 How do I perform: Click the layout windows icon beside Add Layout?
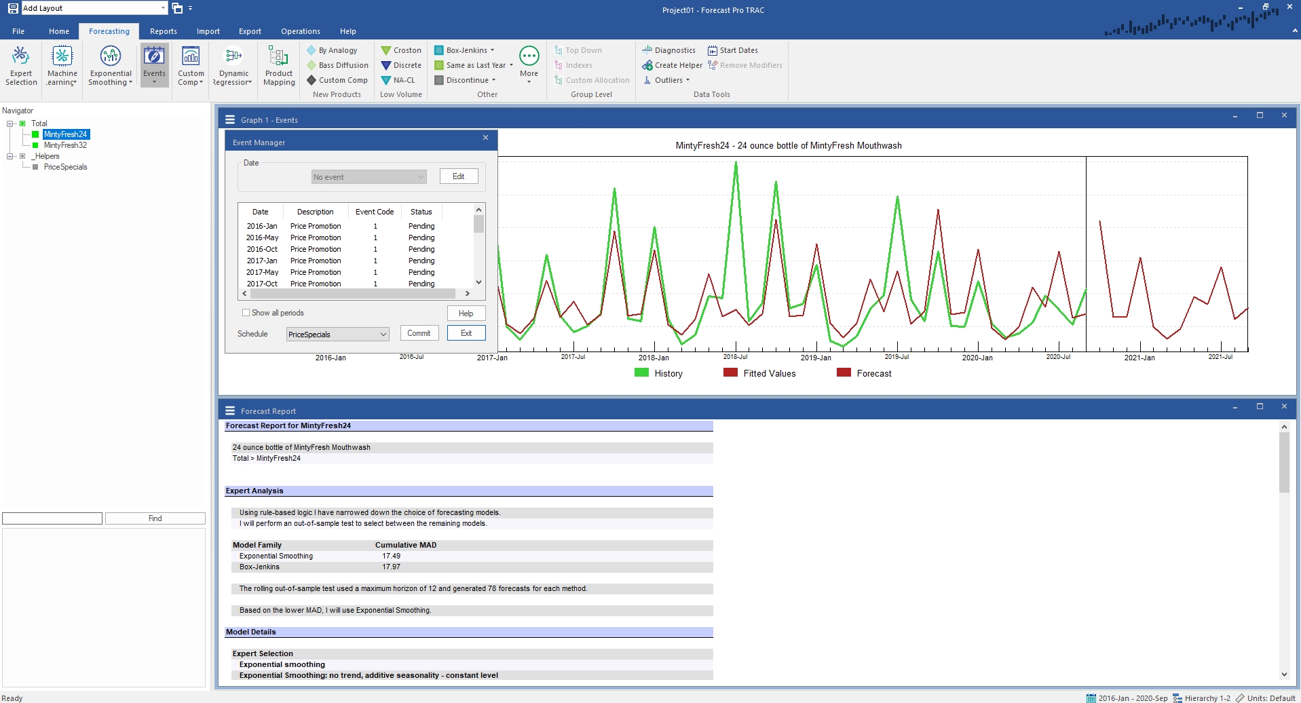point(177,8)
